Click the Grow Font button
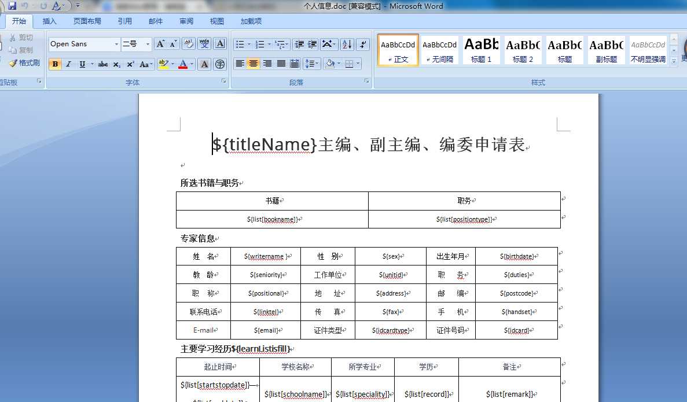 (160, 44)
